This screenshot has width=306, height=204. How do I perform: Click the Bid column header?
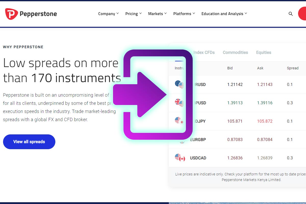pyautogui.click(x=230, y=68)
